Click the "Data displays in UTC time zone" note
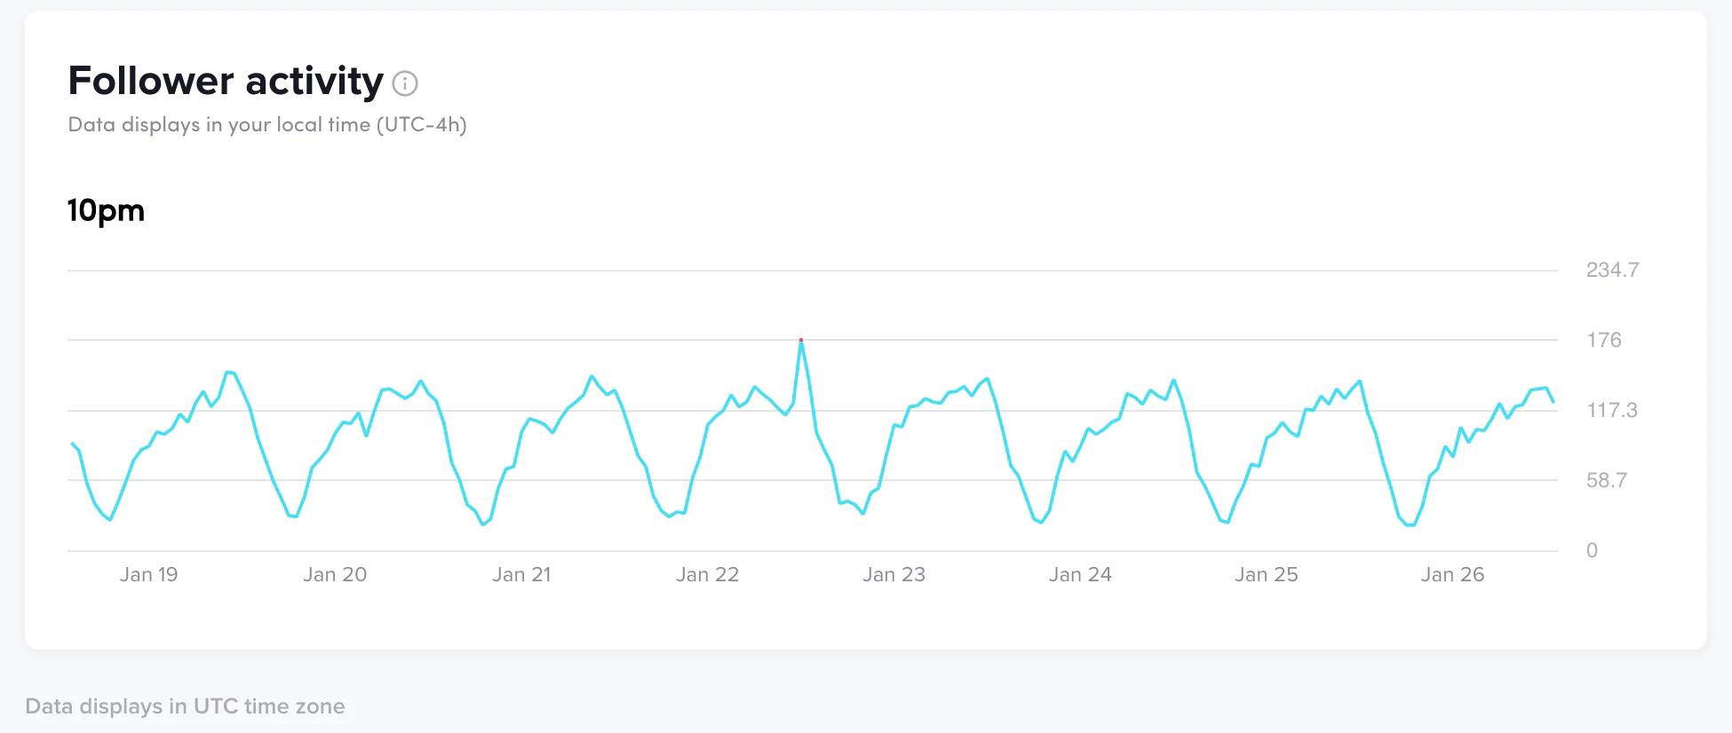 click(185, 706)
